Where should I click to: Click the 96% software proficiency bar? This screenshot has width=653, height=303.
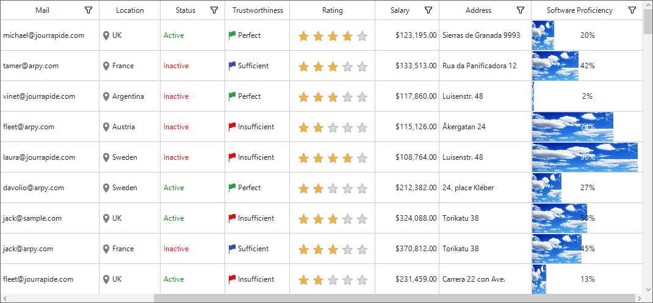585,157
